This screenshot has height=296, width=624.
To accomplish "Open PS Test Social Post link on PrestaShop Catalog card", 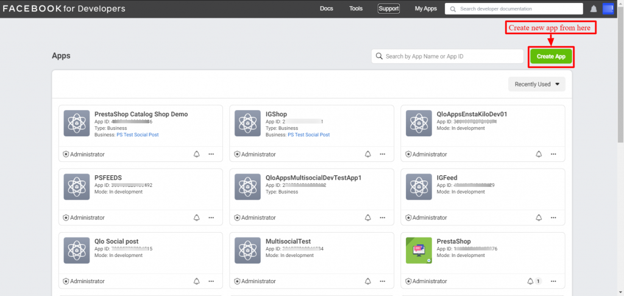I will [x=137, y=135].
